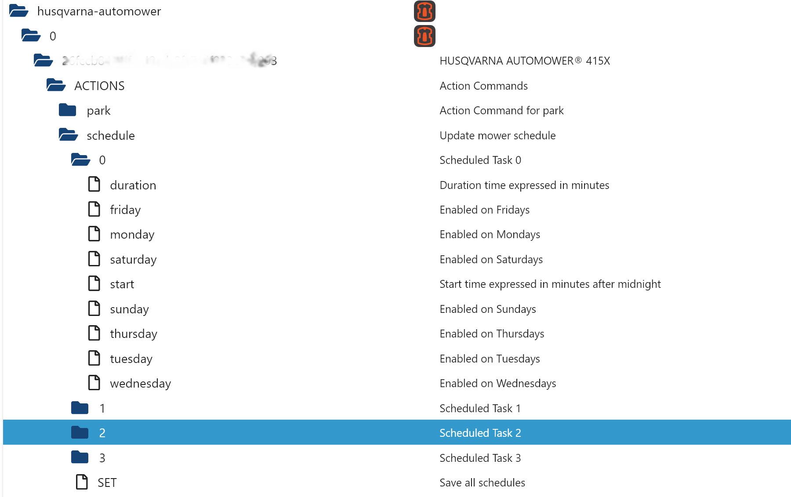Screen dimensions: 791x497
Task: Expand Scheduled Task 3 folder
Action: [x=80, y=457]
